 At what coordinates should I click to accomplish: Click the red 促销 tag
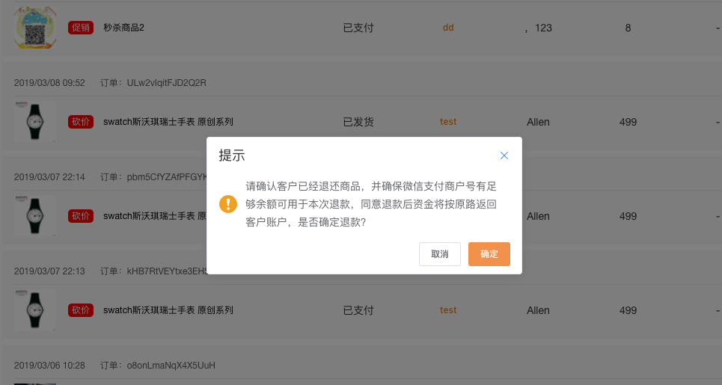[81, 28]
